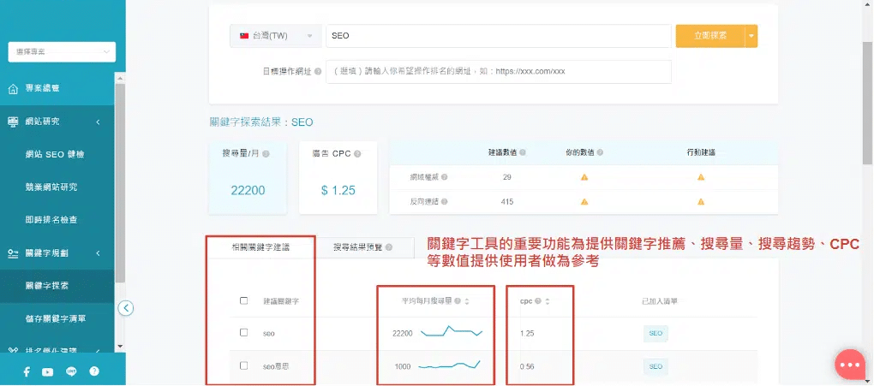Tick the checkbox for the seo keyword
Image resolution: width=874 pixels, height=386 pixels.
[x=244, y=332]
